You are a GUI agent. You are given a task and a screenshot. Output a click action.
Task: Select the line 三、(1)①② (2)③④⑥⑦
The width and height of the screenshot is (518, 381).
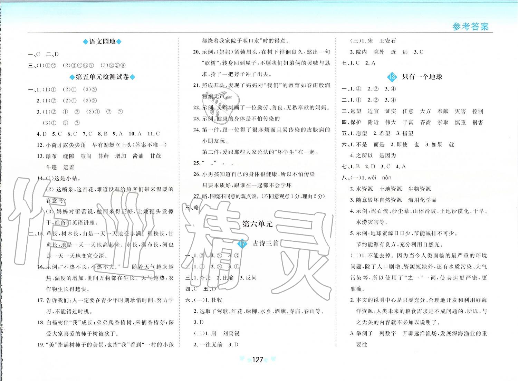pyautogui.click(x=77, y=65)
